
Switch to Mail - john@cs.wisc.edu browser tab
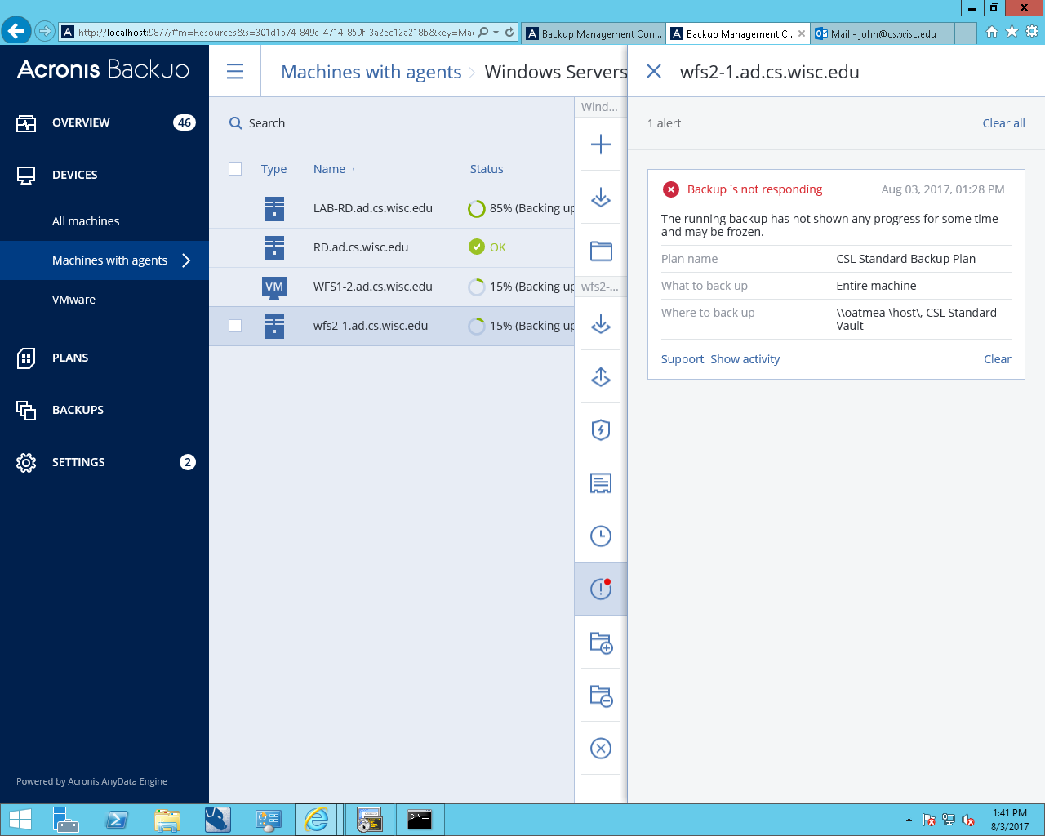883,33
